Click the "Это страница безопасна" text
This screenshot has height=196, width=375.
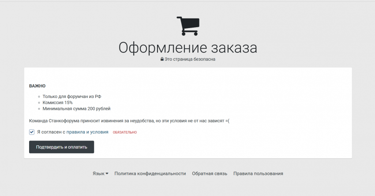[190, 59]
